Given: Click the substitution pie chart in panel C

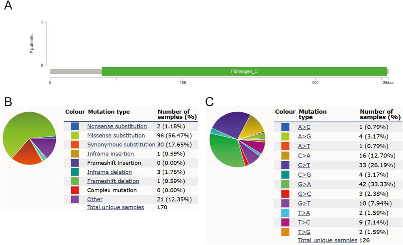Looking at the screenshot, I should click(237, 139).
